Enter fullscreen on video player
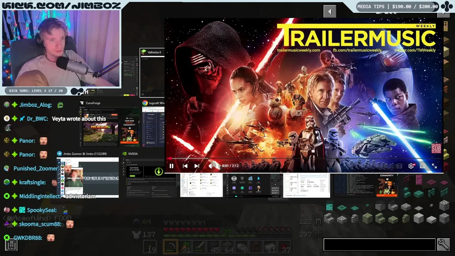 coord(434,166)
